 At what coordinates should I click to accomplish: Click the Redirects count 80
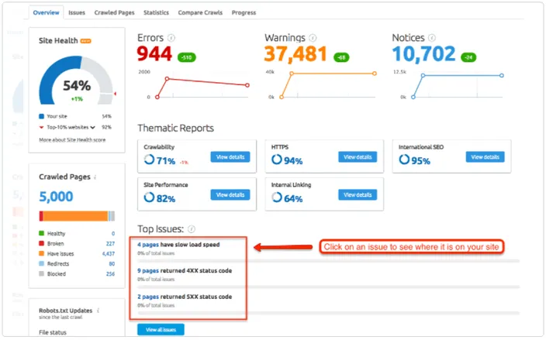coord(112,263)
